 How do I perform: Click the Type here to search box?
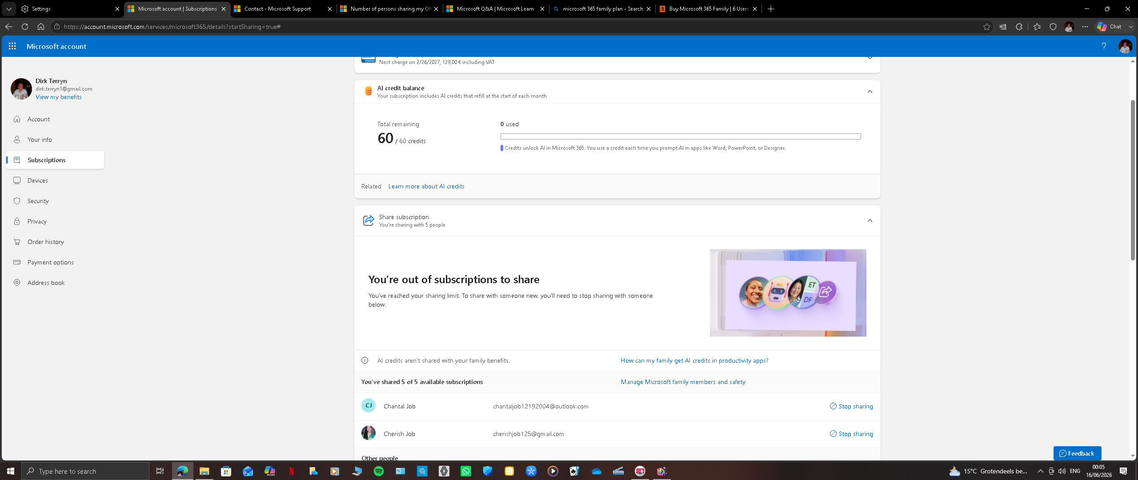pyautogui.click(x=85, y=471)
